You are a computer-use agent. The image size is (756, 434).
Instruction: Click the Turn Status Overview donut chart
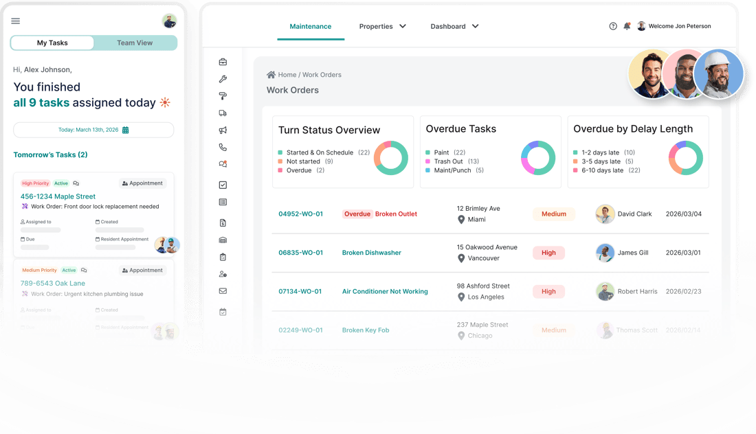391,158
